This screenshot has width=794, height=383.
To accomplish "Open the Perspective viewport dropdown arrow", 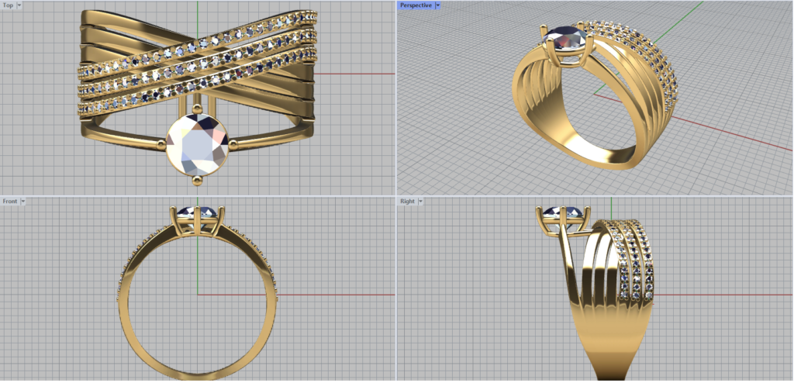I will (x=438, y=5).
